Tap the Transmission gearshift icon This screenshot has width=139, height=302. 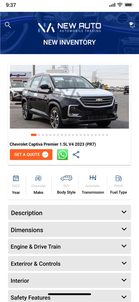coord(93,178)
